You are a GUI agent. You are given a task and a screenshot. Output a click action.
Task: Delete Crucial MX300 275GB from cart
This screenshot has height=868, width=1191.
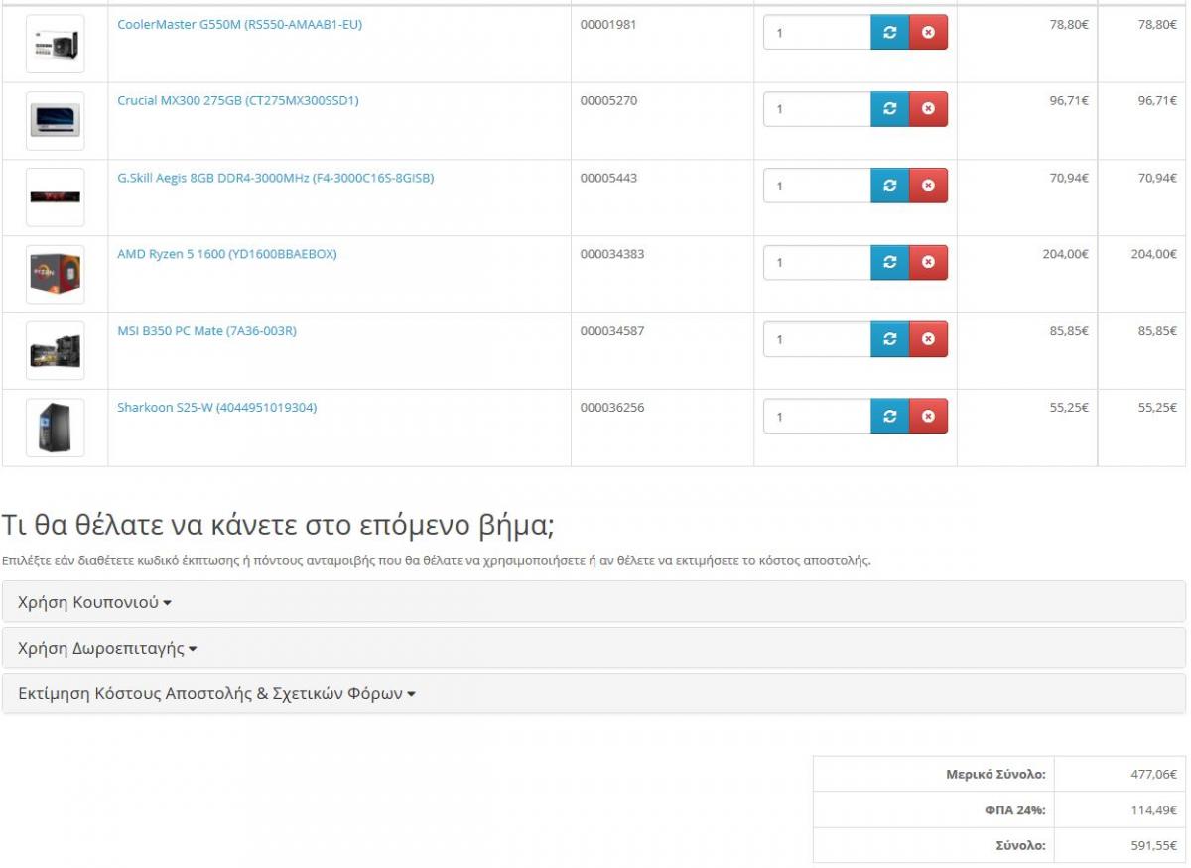tap(928, 109)
